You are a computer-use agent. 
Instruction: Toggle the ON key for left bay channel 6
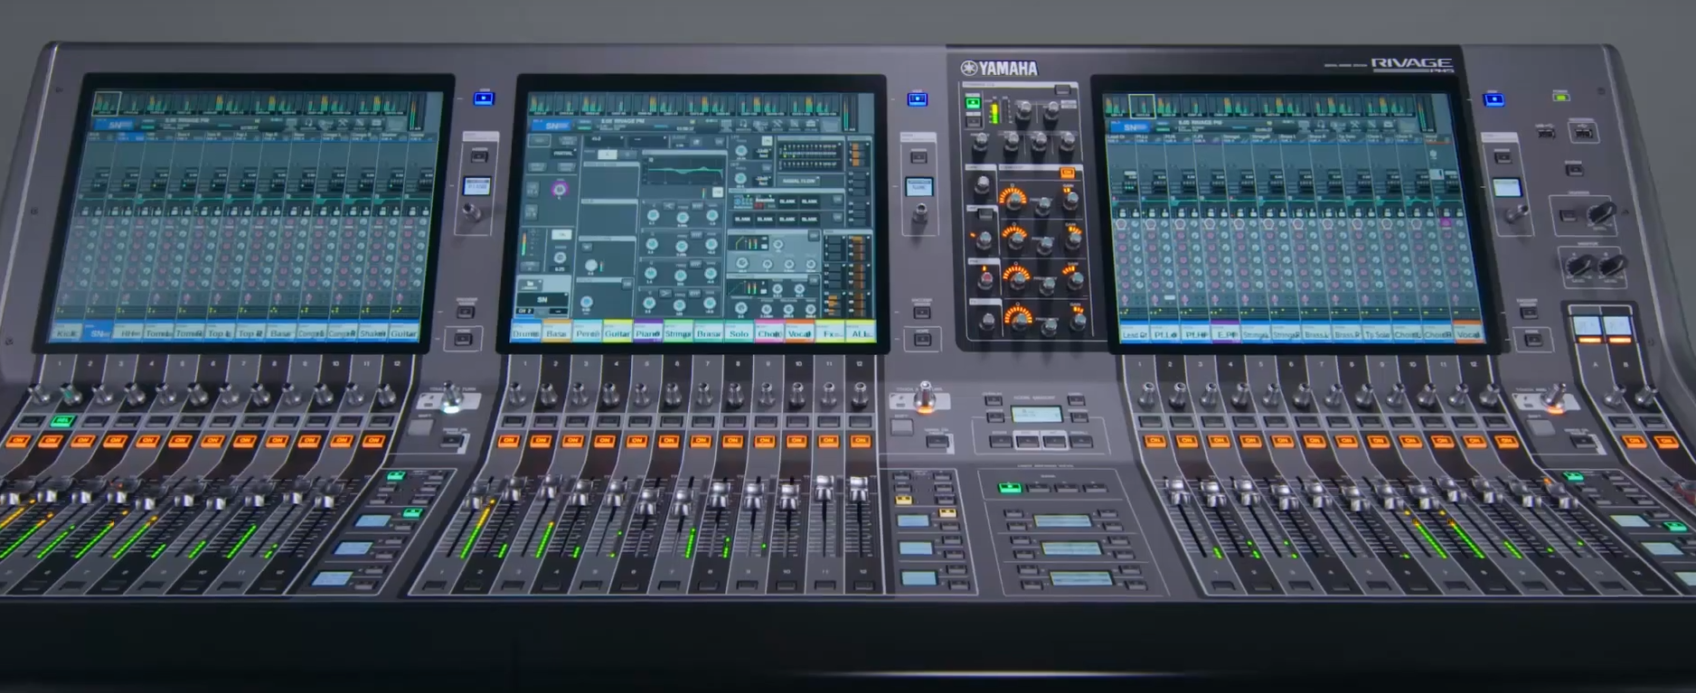coord(180,441)
